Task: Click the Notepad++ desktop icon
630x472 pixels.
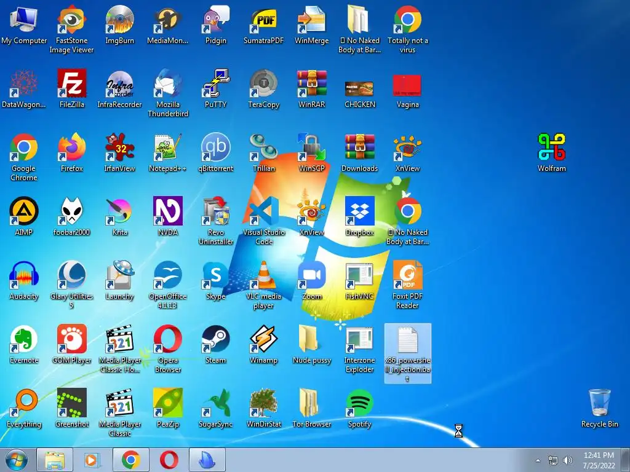Action: point(167,152)
